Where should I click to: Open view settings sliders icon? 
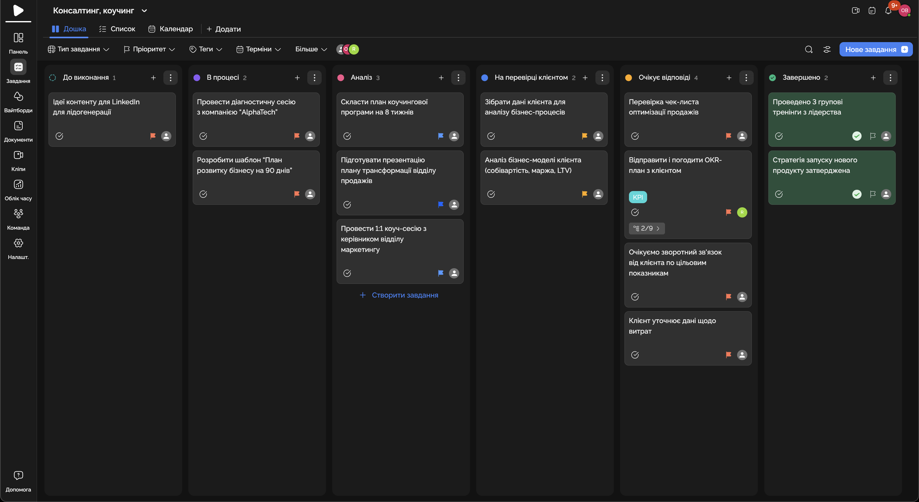tap(826, 49)
